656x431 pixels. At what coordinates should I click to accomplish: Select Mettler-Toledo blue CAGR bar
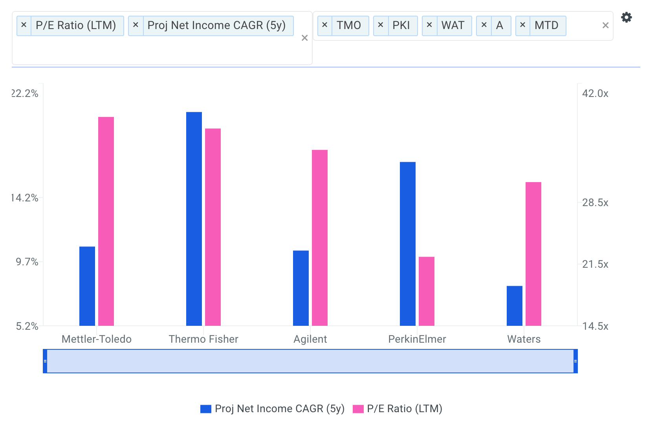[x=87, y=286]
